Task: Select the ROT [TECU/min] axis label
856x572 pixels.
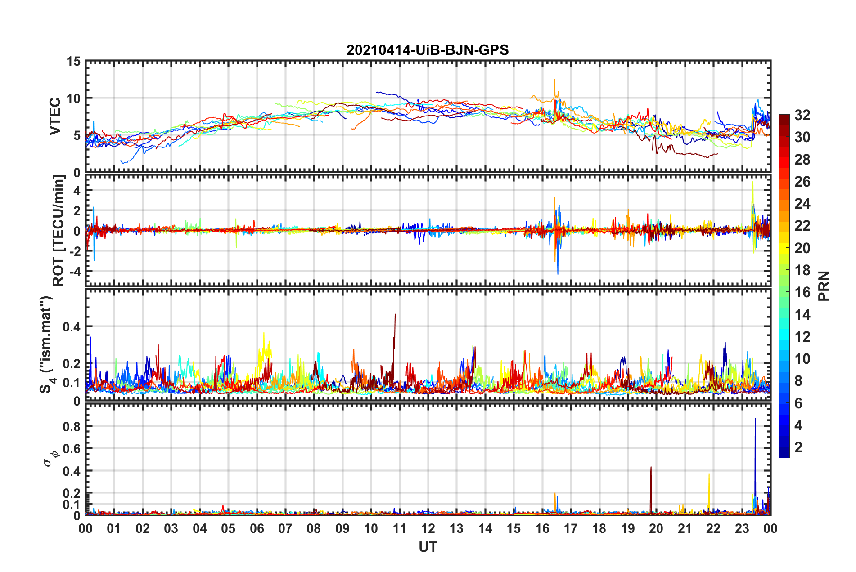Action: pos(58,231)
